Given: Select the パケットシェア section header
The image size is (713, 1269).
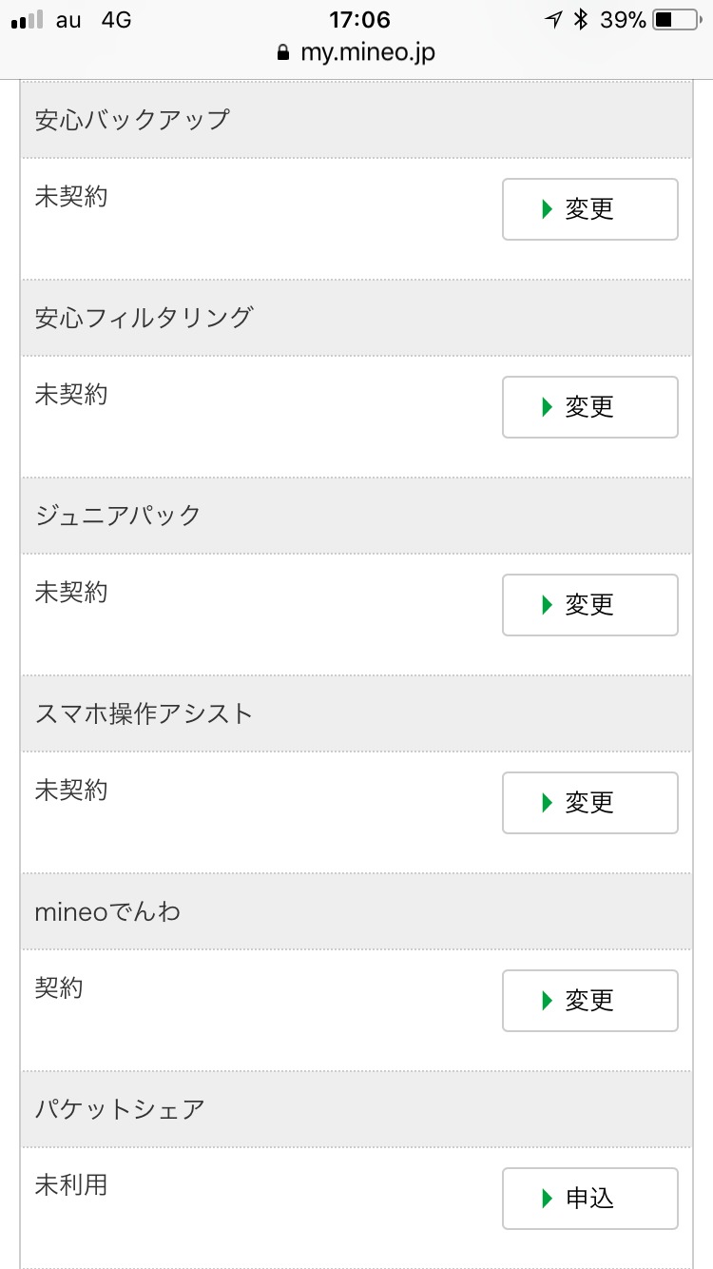Looking at the screenshot, I should coord(356,1109).
